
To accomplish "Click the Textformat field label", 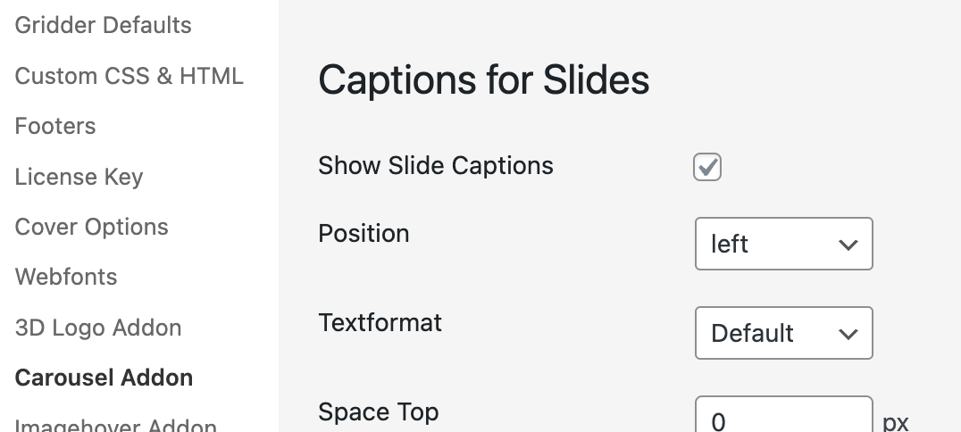I will click(x=380, y=322).
